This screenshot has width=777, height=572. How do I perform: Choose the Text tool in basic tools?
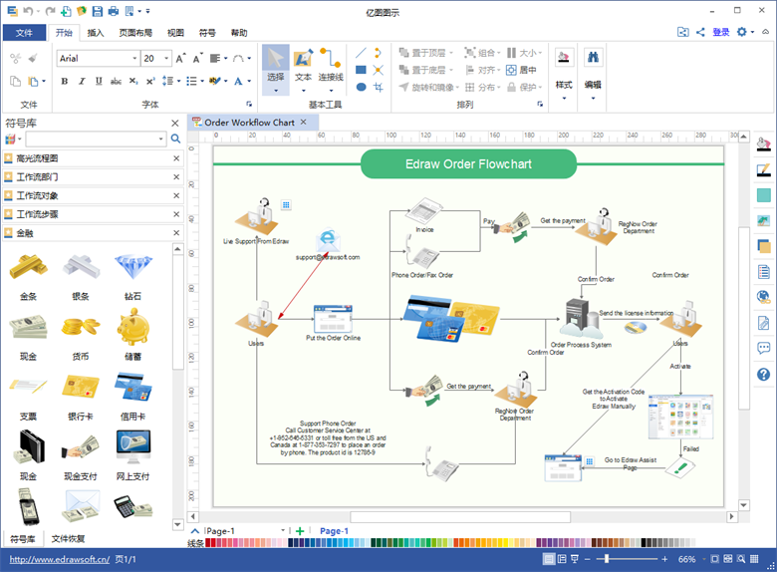point(303,70)
